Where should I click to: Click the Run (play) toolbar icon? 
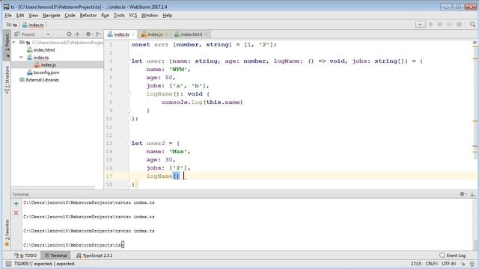[x=431, y=25]
